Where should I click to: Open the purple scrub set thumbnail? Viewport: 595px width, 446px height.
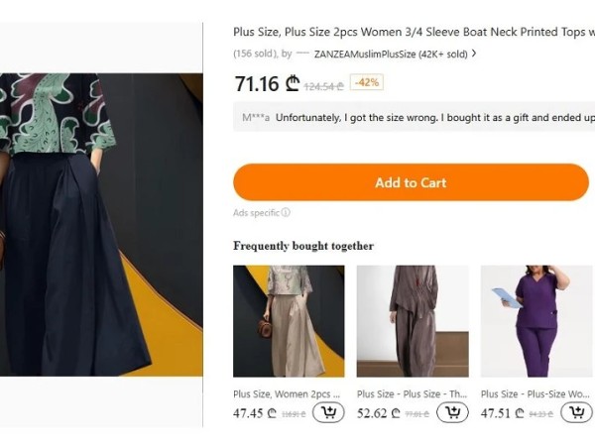(x=536, y=321)
